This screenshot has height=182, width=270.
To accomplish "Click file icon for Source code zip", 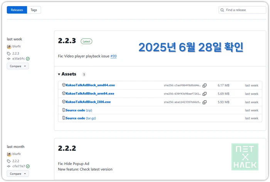I will click(x=64, y=110).
